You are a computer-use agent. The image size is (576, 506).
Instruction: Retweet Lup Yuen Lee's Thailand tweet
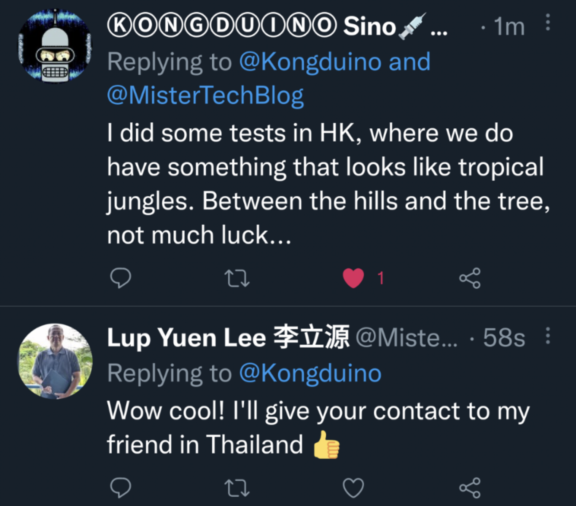coord(237,488)
